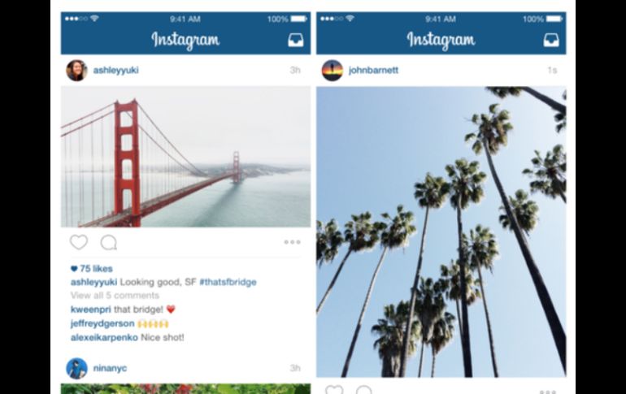Tap the comment icon under the palm trees photo
This screenshot has width=626, height=394.
(x=363, y=390)
